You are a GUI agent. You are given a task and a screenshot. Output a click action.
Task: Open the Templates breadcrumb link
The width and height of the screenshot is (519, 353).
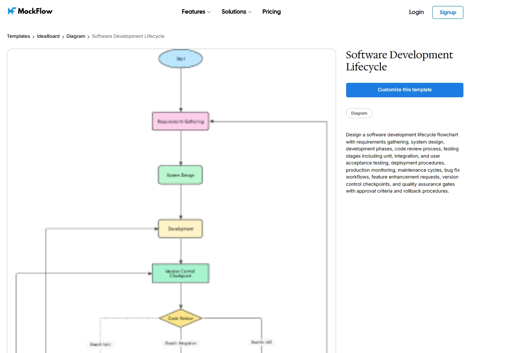point(19,36)
